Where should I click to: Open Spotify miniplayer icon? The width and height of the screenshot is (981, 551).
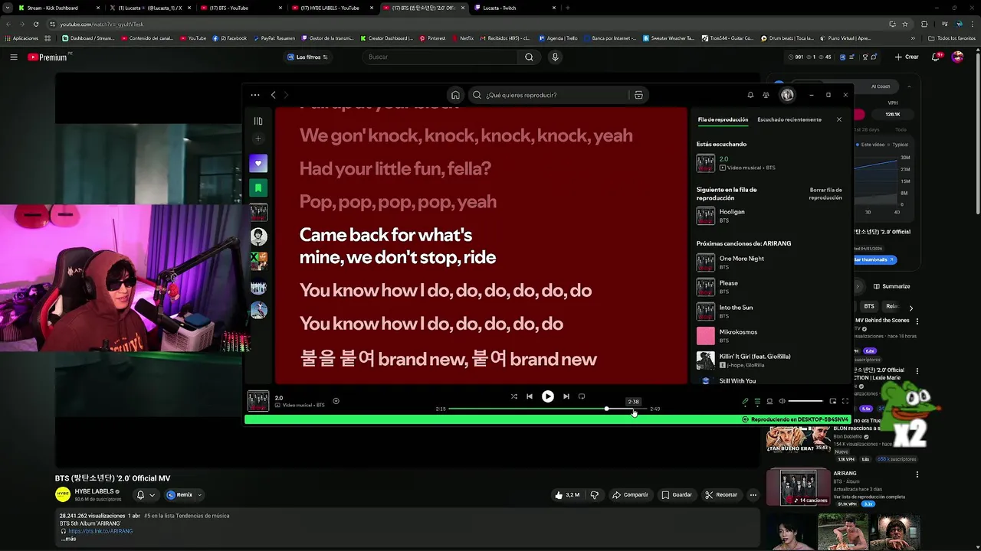coord(833,401)
